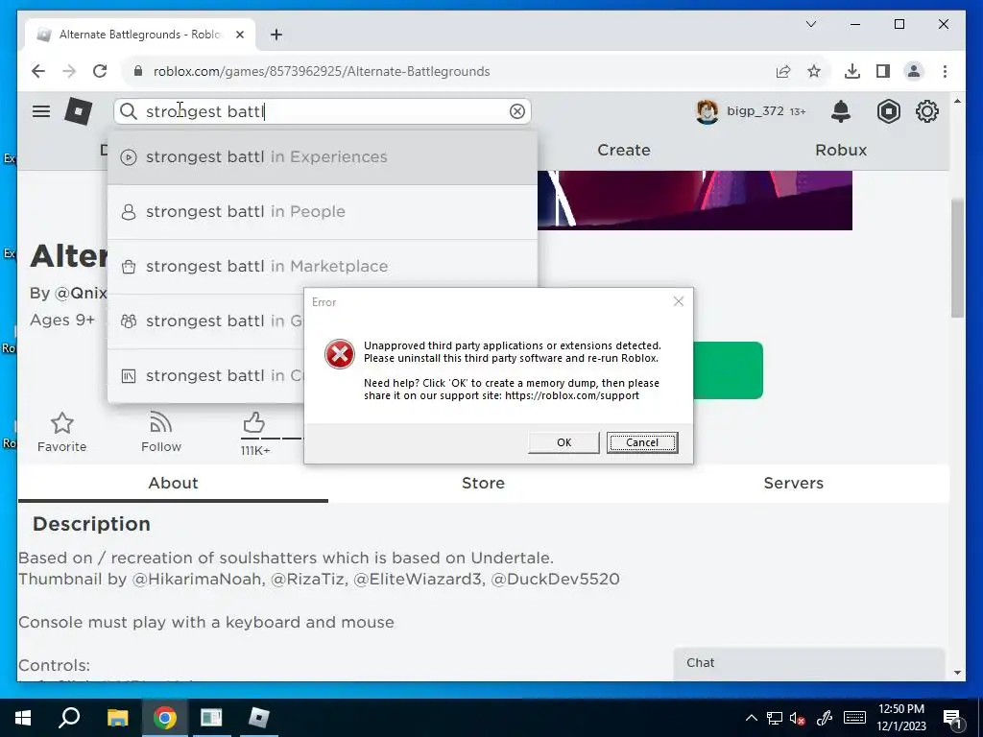Open the Chrome profile icon
983x737 pixels.
(x=914, y=71)
